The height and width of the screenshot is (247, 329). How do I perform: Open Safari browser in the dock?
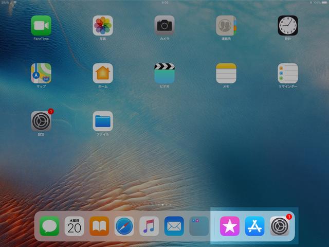point(124,226)
